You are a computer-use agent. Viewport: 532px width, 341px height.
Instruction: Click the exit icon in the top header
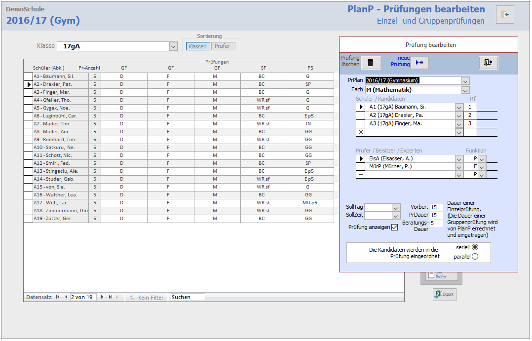click(505, 15)
